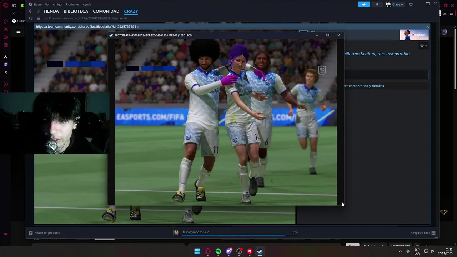Viewport: 457px width, 257px height.
Task: Click Steam back navigation arrow
Action: 31,11
